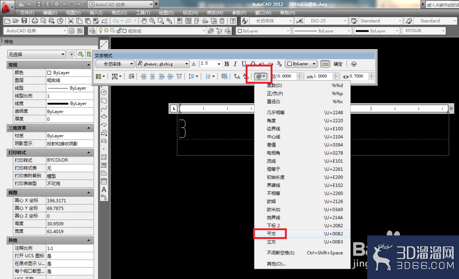Open the numbering bullets dropdown
This screenshot has width=459, height=279.
click(x=210, y=77)
